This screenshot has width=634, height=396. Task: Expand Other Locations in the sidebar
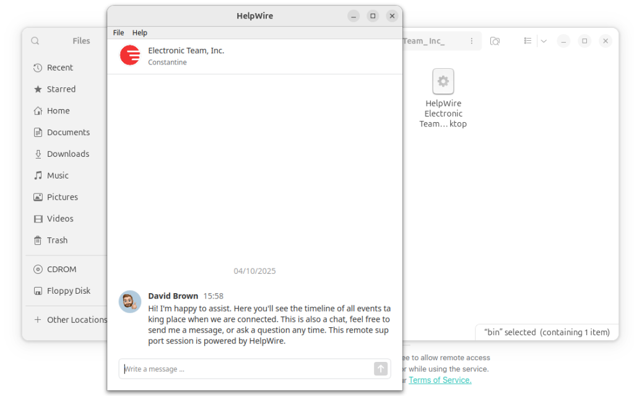[70, 319]
